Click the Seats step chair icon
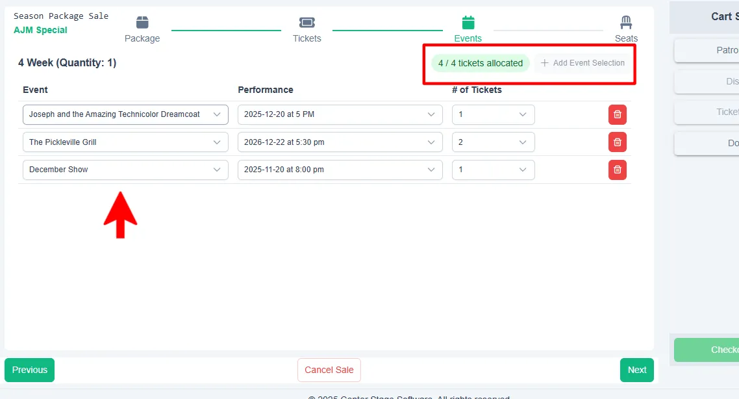 point(626,22)
